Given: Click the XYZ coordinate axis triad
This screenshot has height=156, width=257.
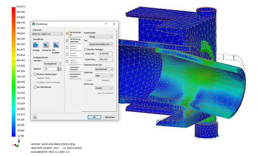Looking at the screenshot, I should [x=14, y=144].
